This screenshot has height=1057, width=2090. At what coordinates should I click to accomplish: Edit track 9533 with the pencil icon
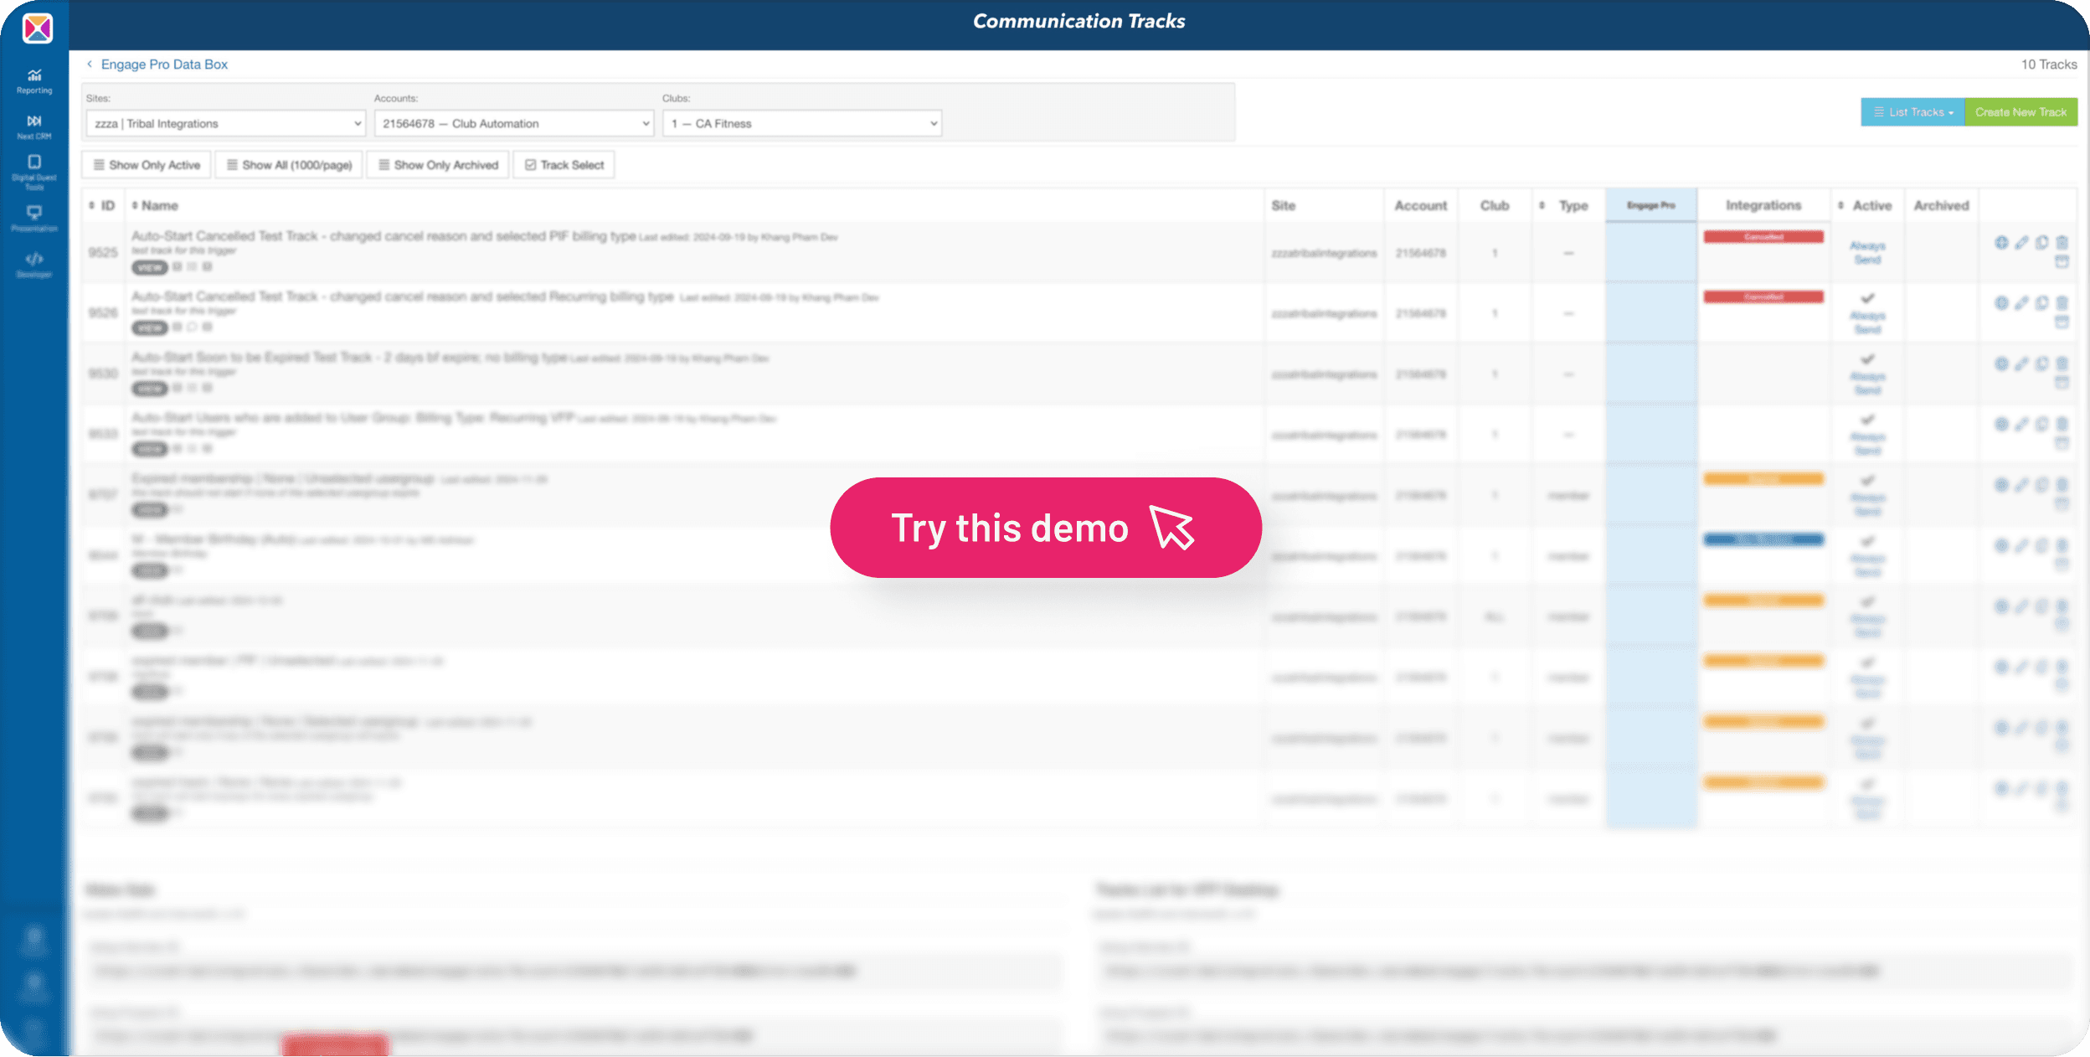[2021, 425]
